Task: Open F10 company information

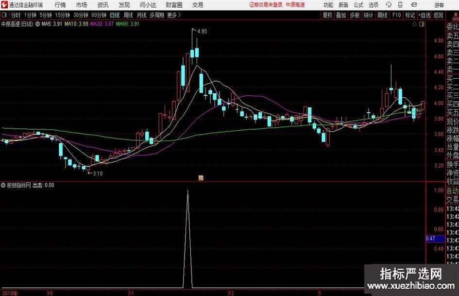Action: click(x=397, y=15)
